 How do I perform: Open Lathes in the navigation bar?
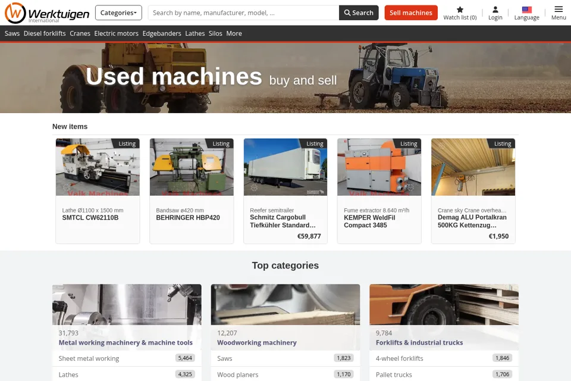point(195,33)
